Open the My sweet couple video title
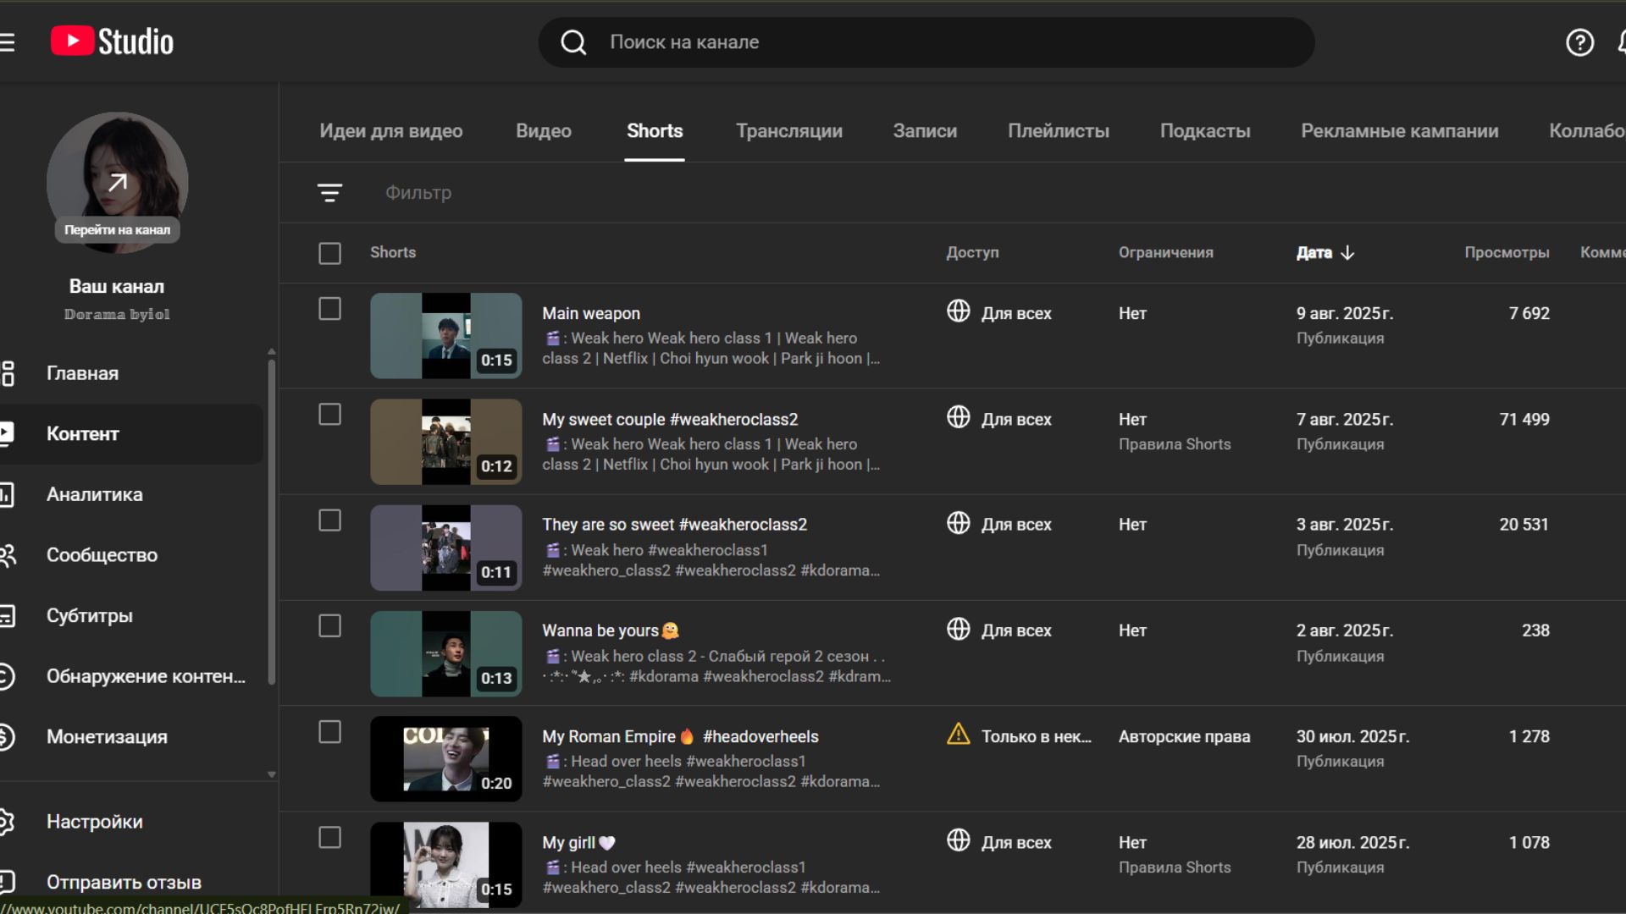Screen dimensions: 1626x914 tap(669, 419)
